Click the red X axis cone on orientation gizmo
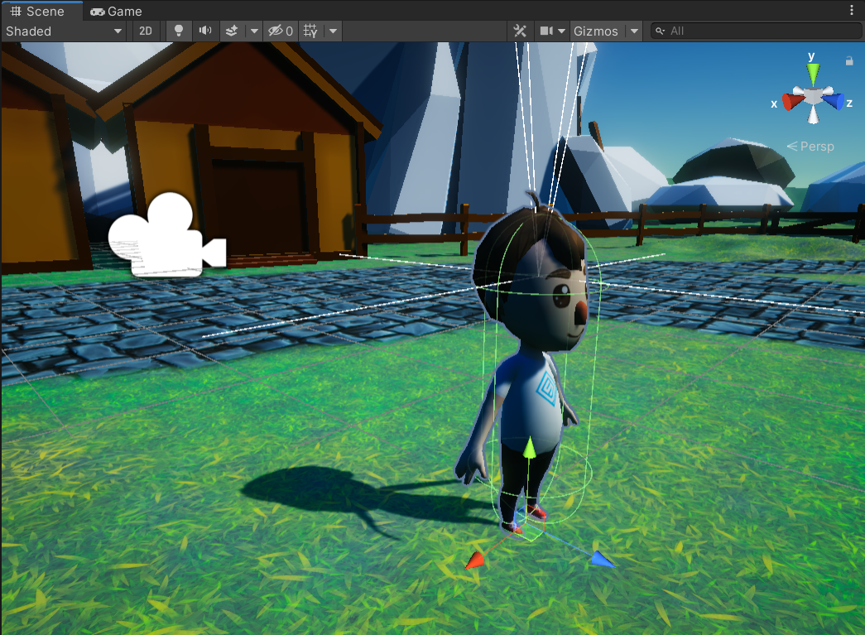This screenshot has height=635, width=865. coord(793,101)
